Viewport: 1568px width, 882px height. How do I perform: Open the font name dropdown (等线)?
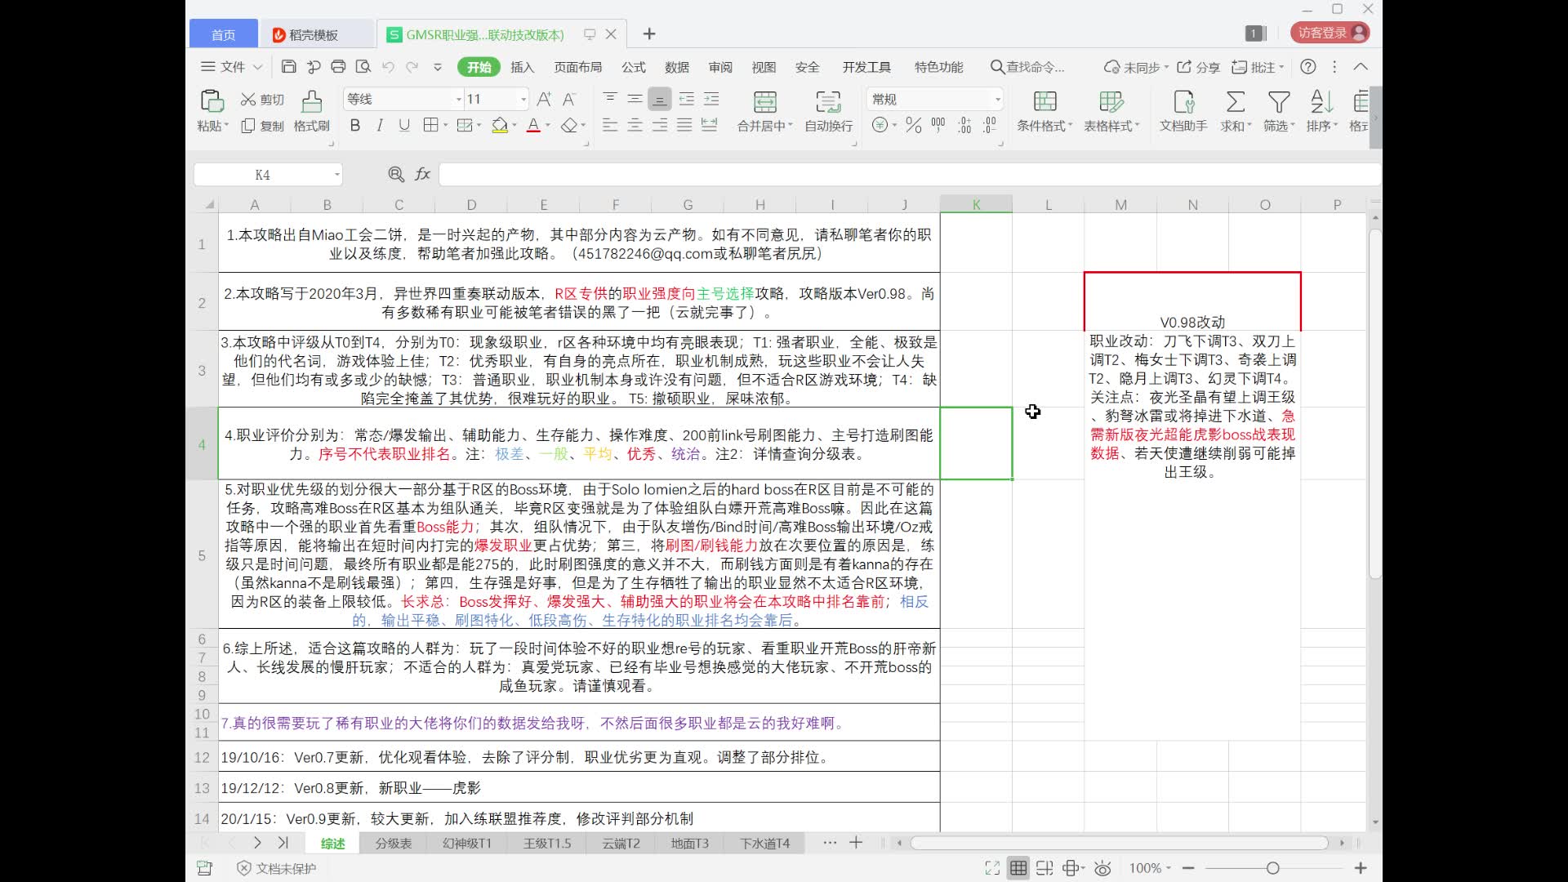tap(458, 99)
